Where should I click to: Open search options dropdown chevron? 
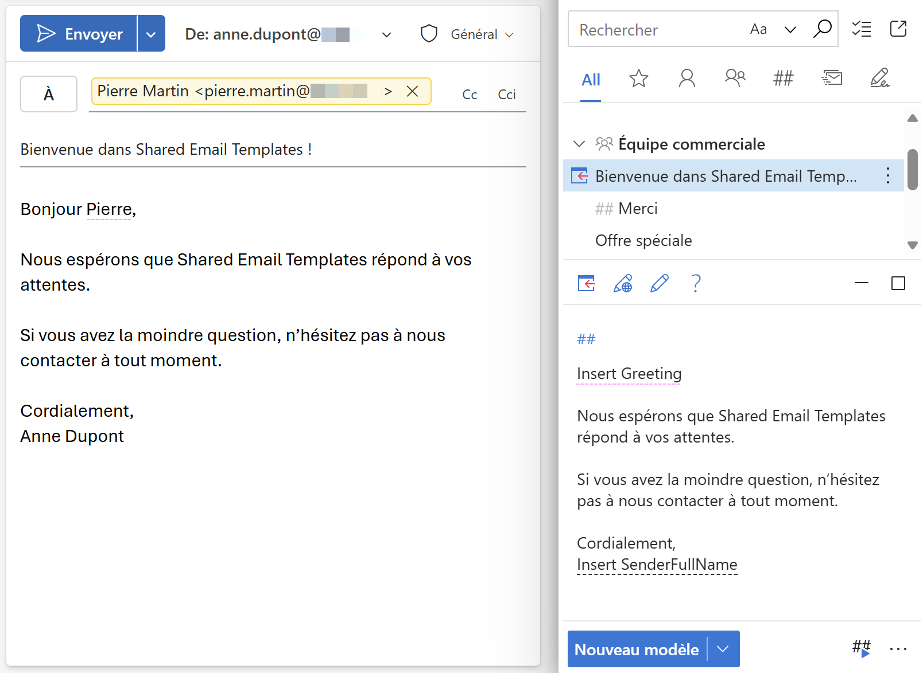790,29
